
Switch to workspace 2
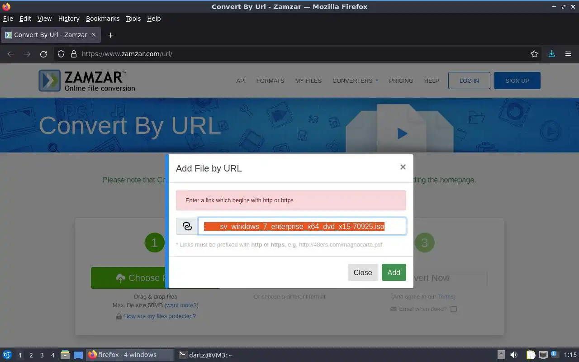[x=31, y=355]
